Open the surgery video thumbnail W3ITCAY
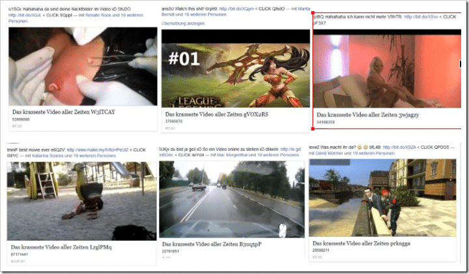 tap(83, 66)
